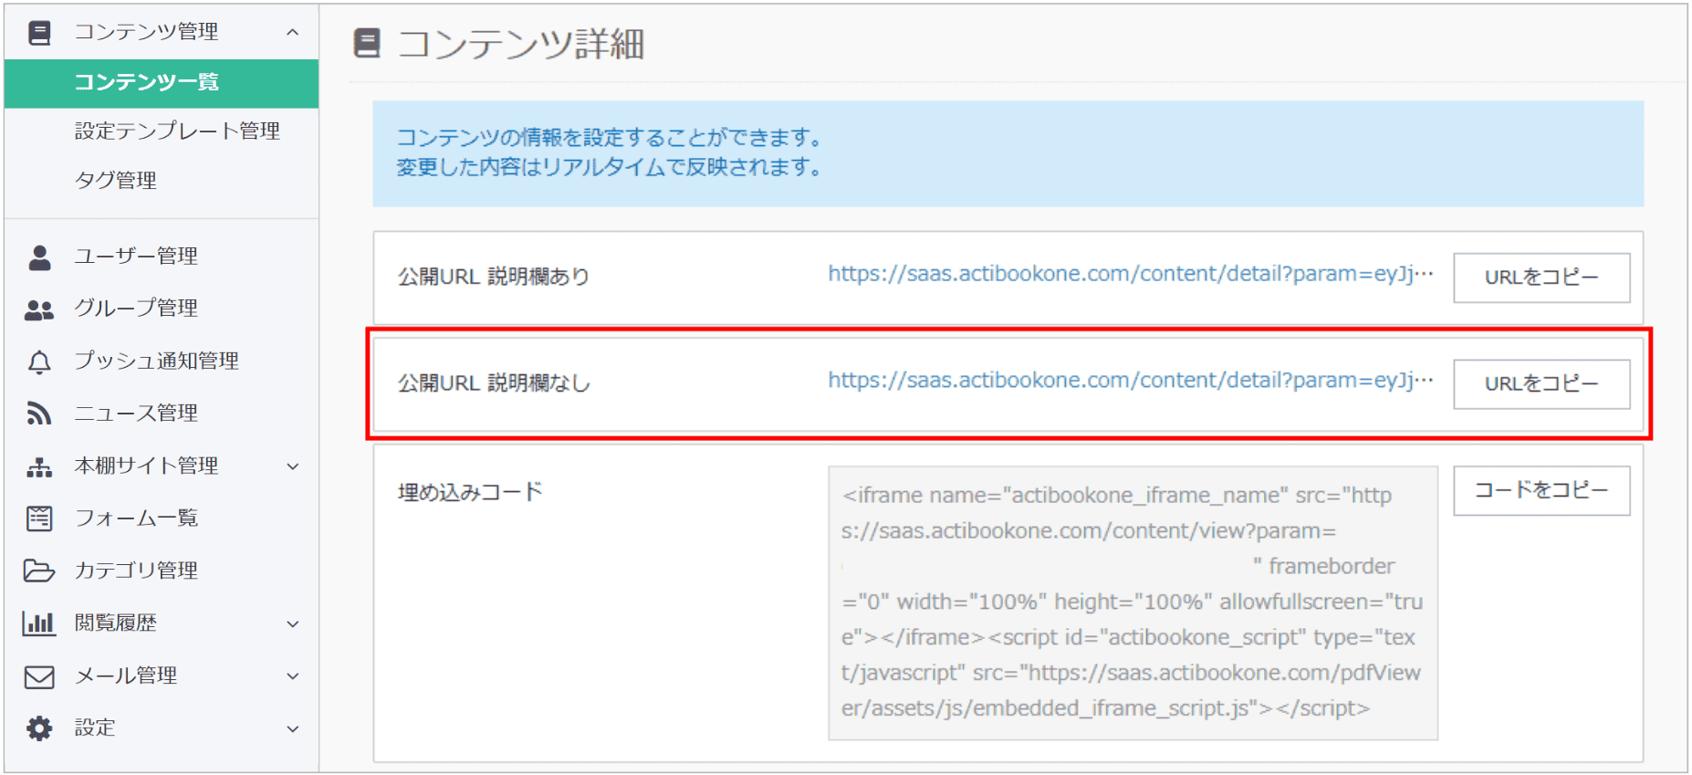Click the blue info banner about コンテンツの情報
1692x775 pixels.
click(1008, 153)
